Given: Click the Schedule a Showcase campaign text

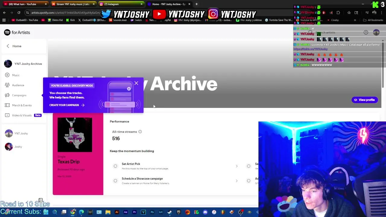Looking at the screenshot, I should pyautogui.click(x=142, y=179).
